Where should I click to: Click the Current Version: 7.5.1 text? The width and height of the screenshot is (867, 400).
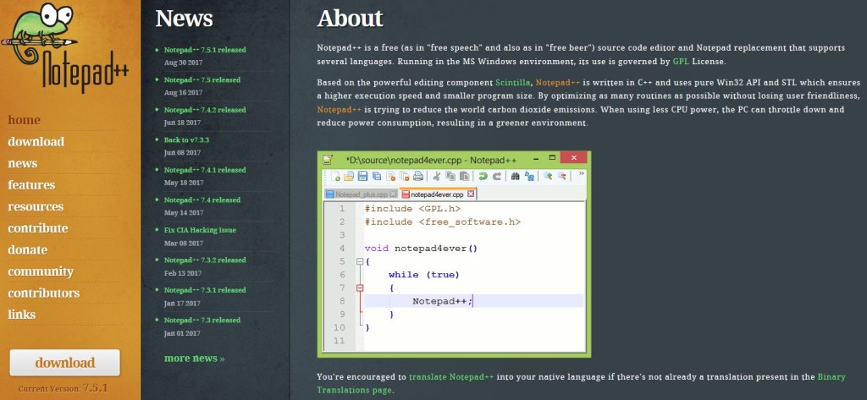(63, 388)
